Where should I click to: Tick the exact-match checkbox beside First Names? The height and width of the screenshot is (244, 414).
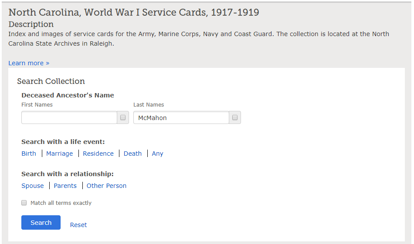coord(123,117)
